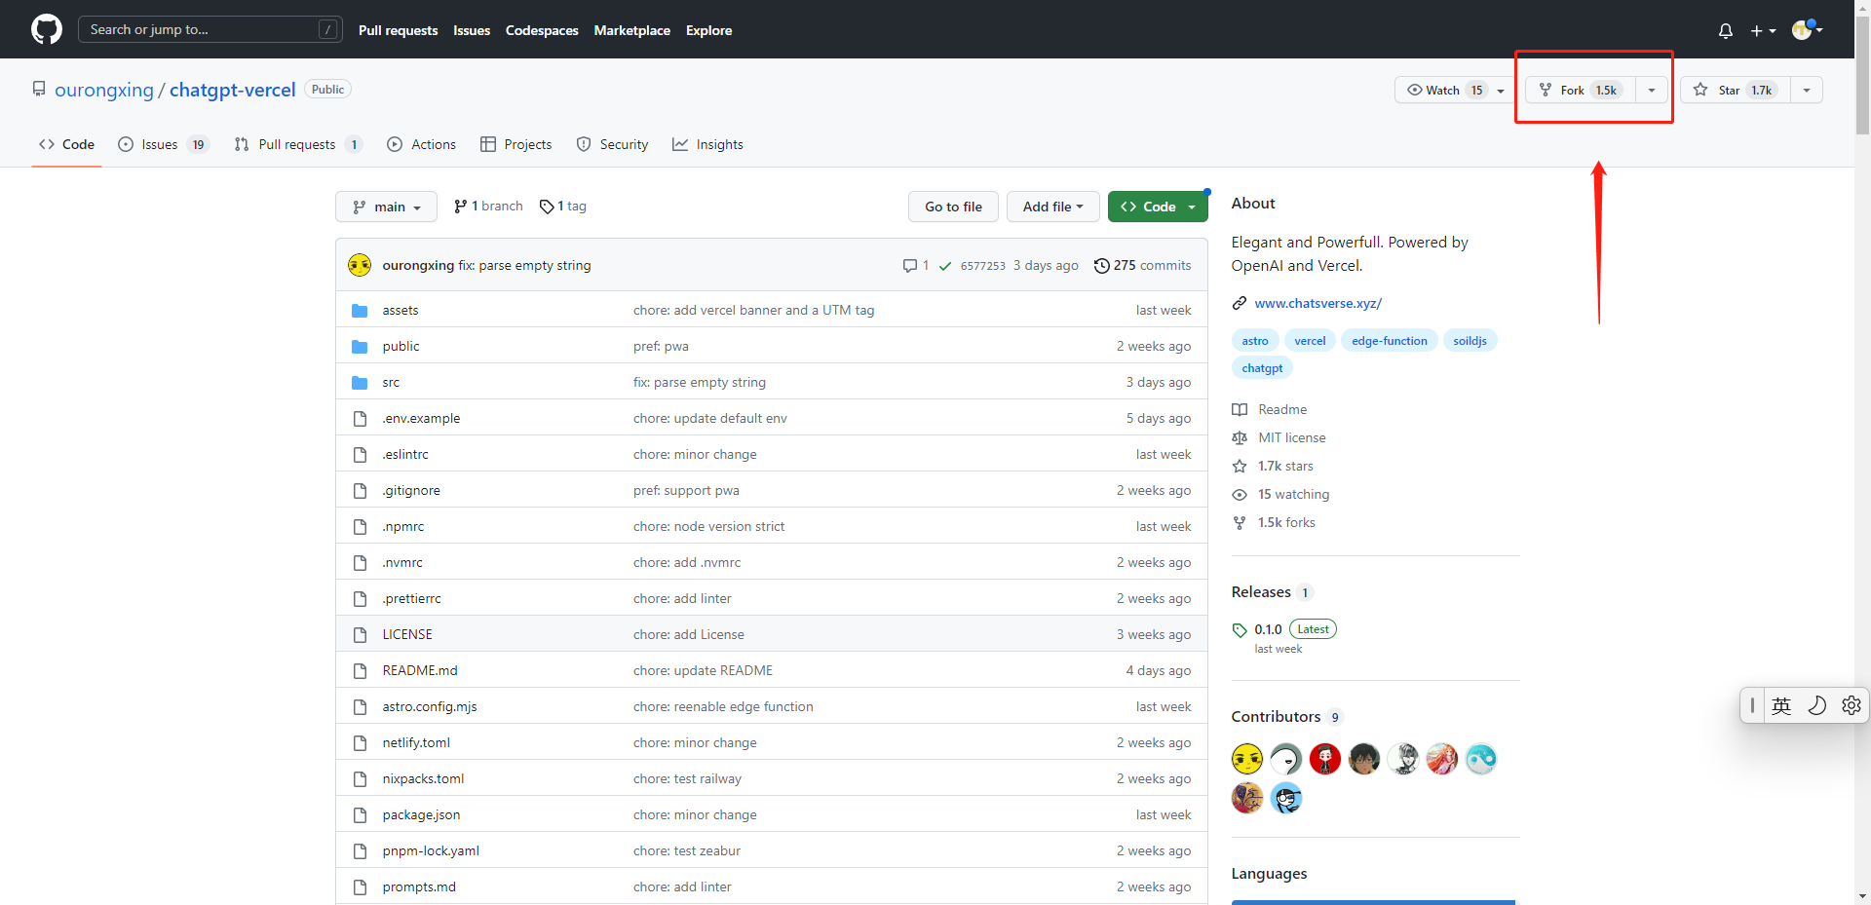The height and width of the screenshot is (905, 1871).
Task: Open the LICENSE file
Action: click(x=407, y=634)
